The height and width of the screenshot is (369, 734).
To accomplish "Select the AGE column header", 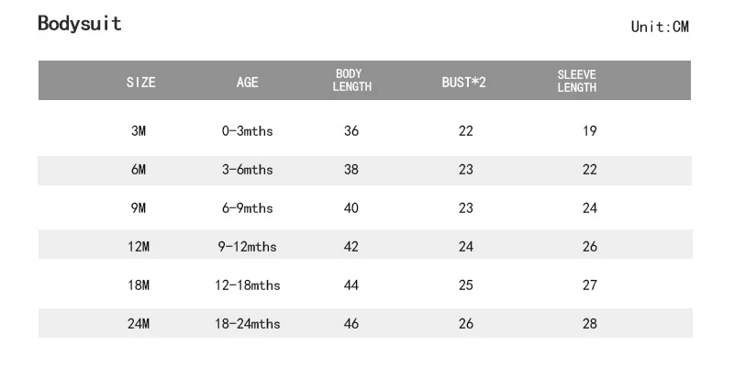I will pos(247,83).
